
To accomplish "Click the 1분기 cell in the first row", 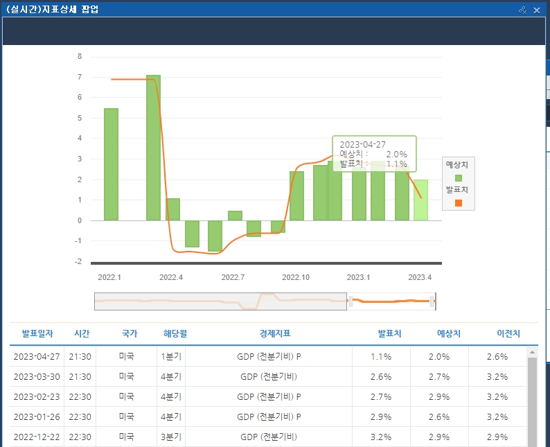I will pyautogui.click(x=171, y=356).
